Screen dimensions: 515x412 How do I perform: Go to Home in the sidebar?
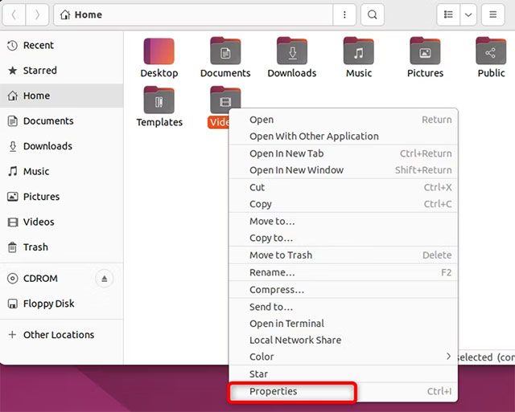click(62, 96)
